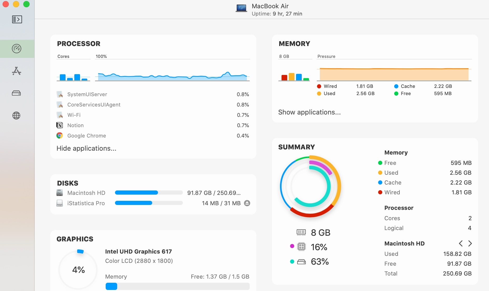Click the Notion app icon
489x291 pixels.
(x=60, y=125)
